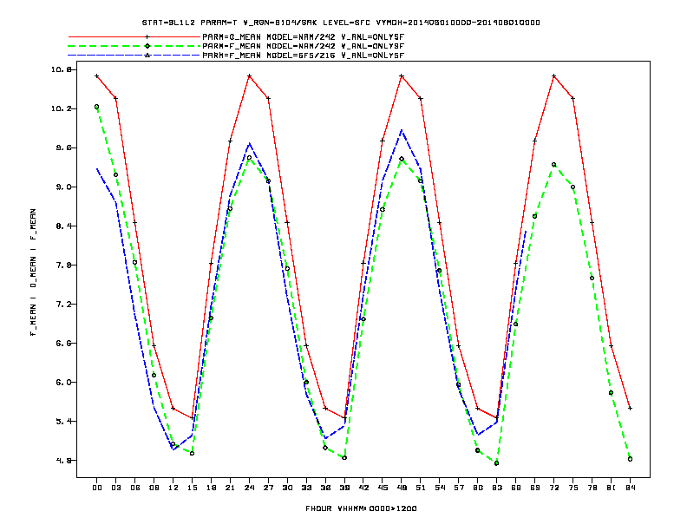Click x-axis tick label 36

[325, 488]
